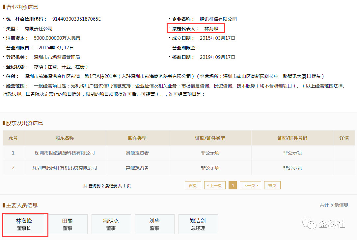Viewport: 357px width, 240px height.
Task: Click legal representative name 林海峰
Action: 211,29
